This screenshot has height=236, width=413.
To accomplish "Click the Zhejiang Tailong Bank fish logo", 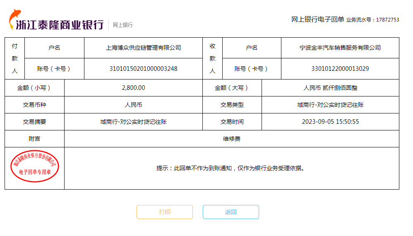I will coord(15,16).
